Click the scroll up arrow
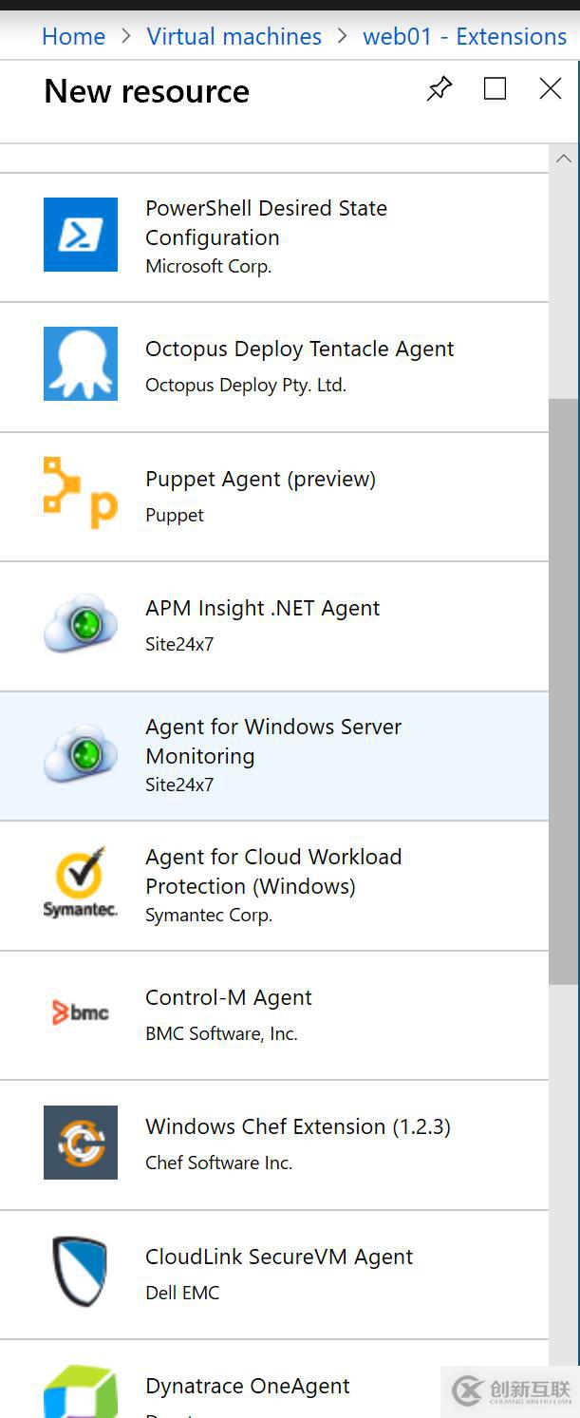This screenshot has width=580, height=1418. [564, 159]
